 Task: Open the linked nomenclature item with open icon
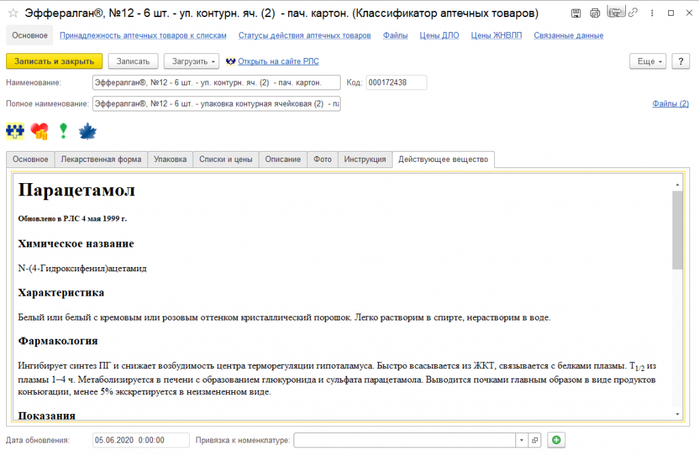pos(534,440)
